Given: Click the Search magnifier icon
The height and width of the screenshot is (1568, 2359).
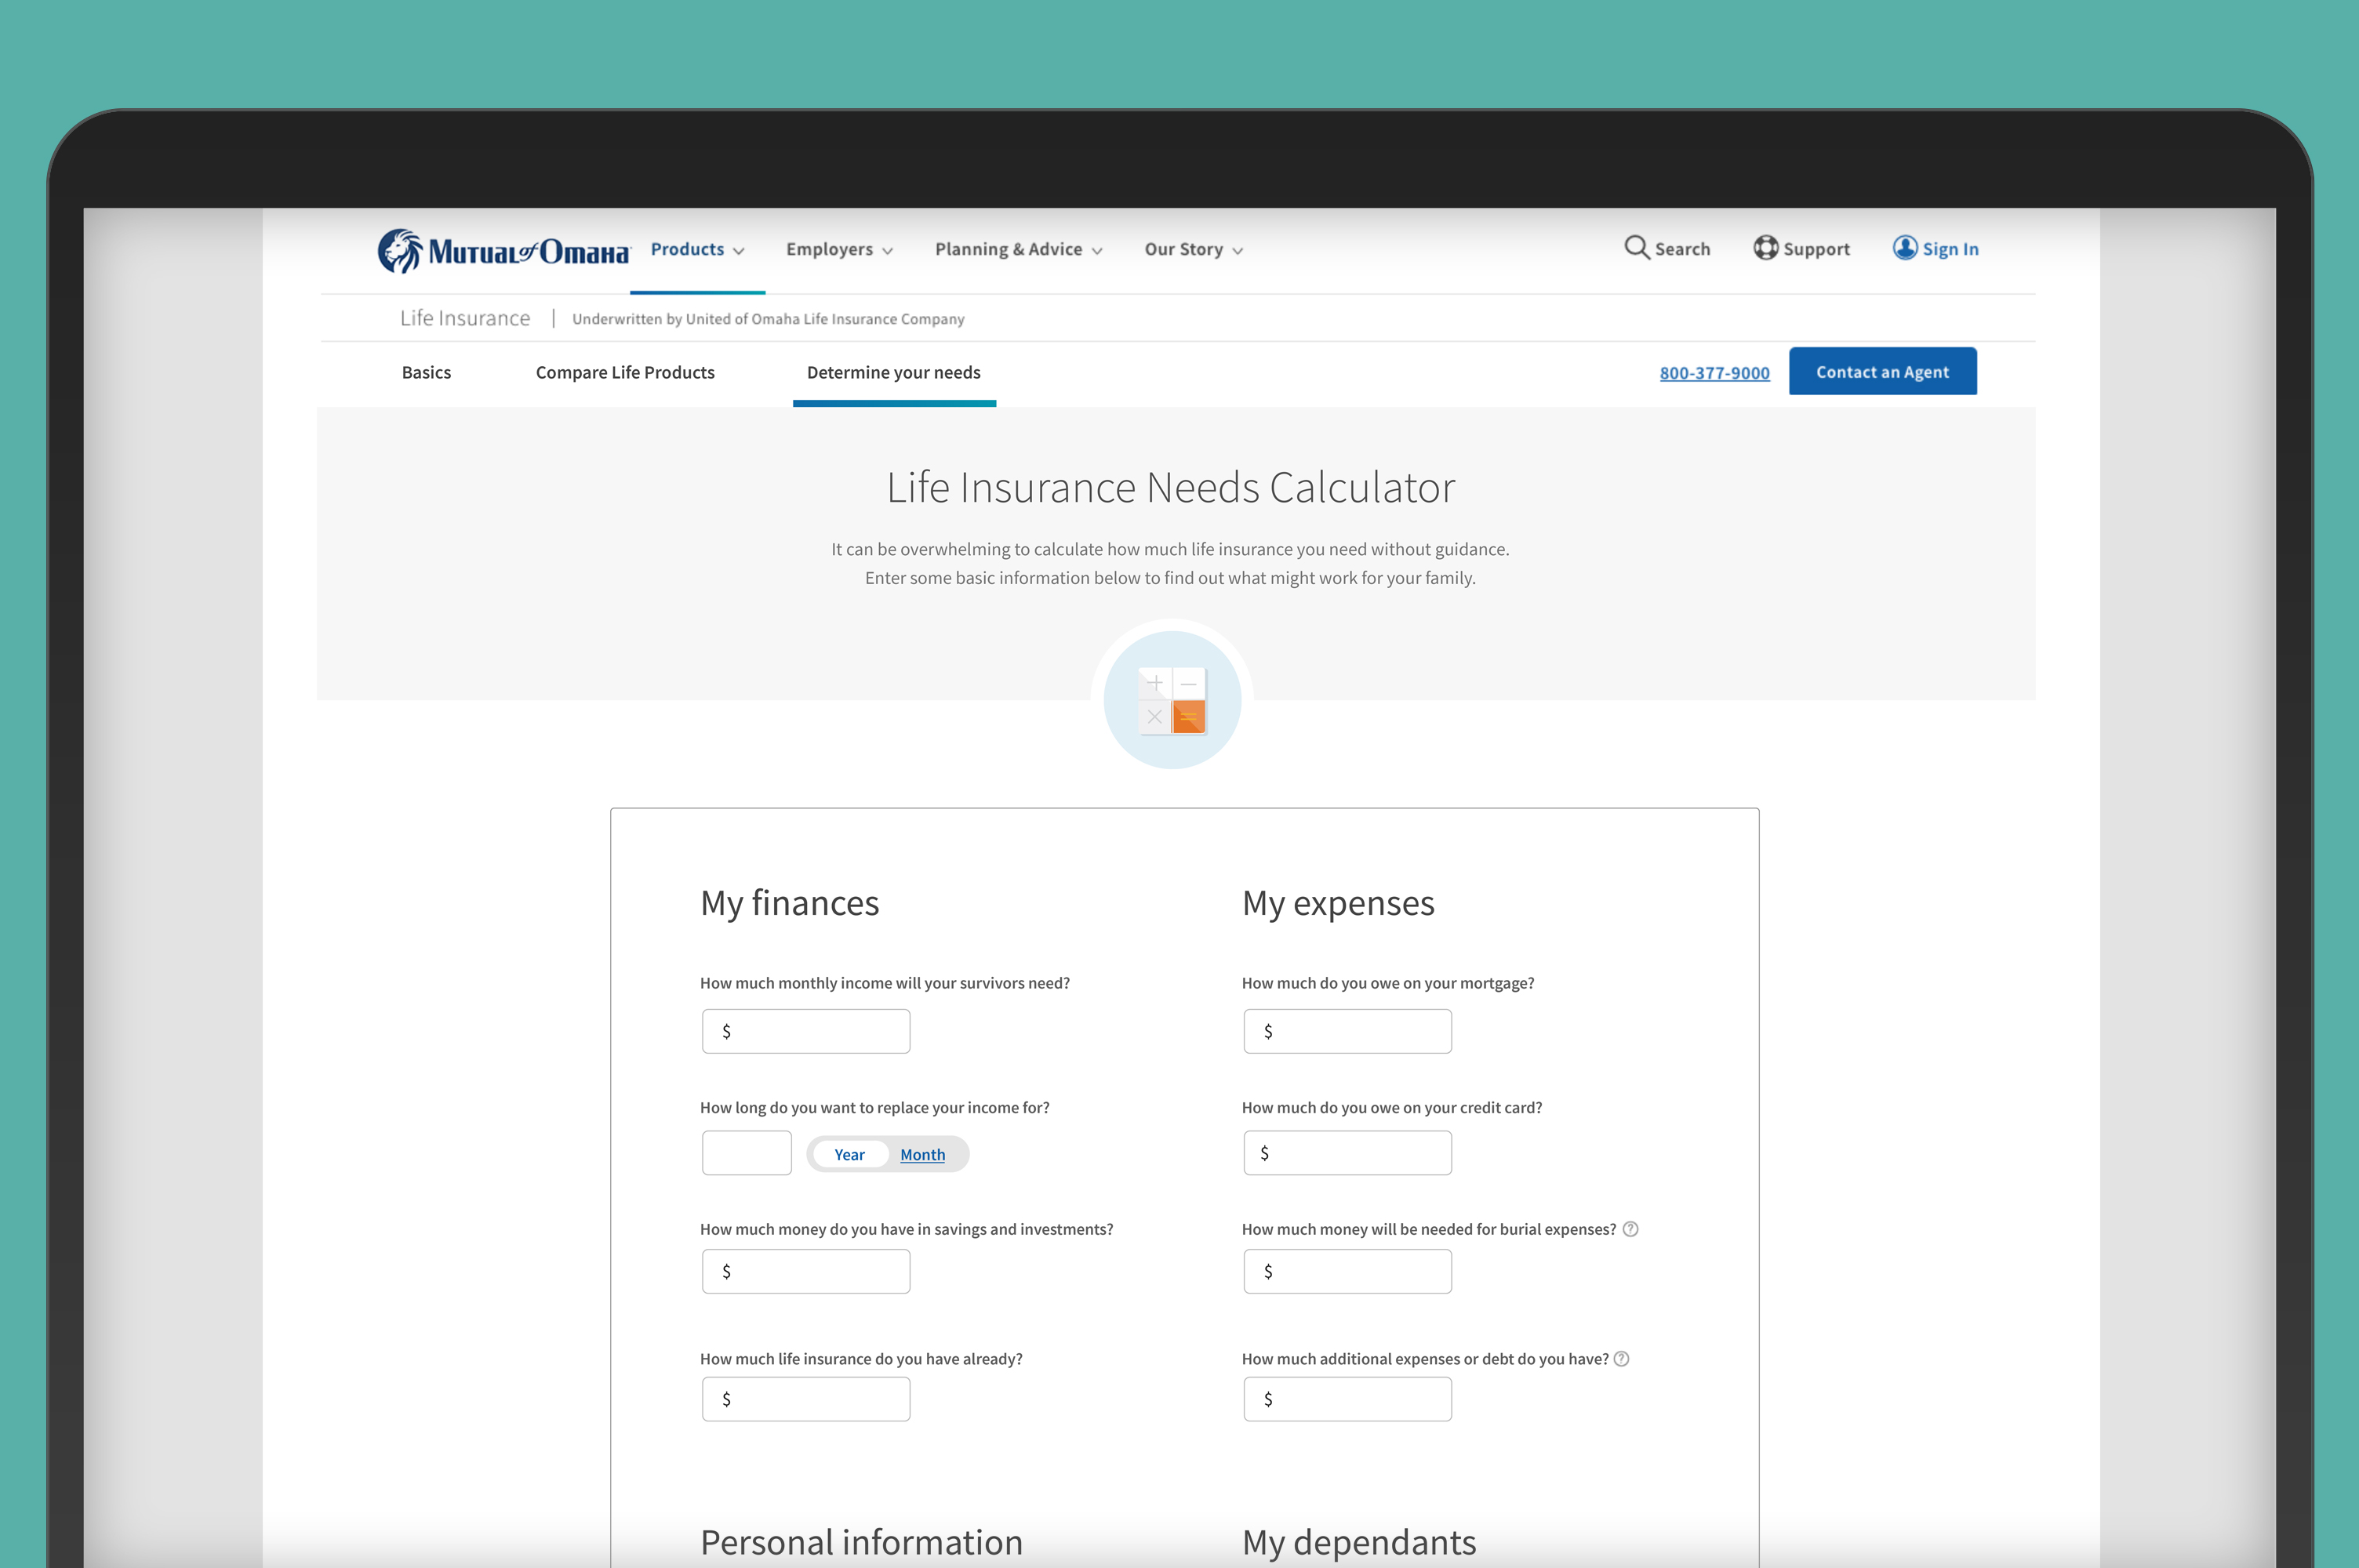Looking at the screenshot, I should 1636,247.
